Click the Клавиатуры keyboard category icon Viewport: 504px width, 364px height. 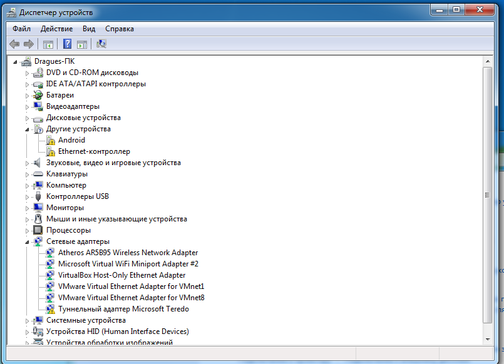tap(38, 174)
